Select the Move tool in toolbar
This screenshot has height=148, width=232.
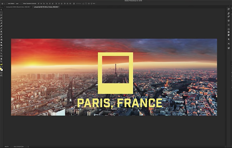[x=1, y=10]
